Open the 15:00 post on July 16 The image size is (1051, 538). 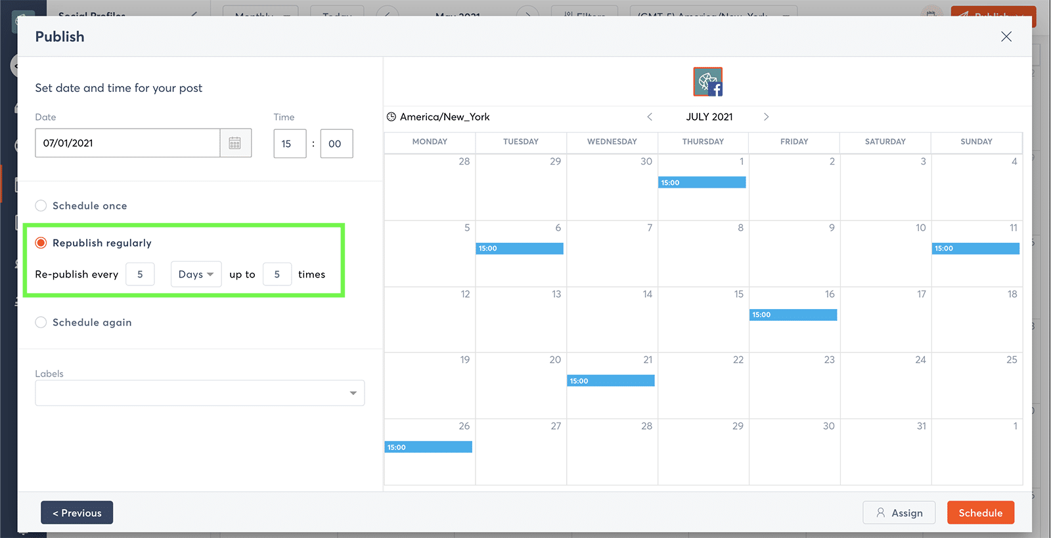794,315
